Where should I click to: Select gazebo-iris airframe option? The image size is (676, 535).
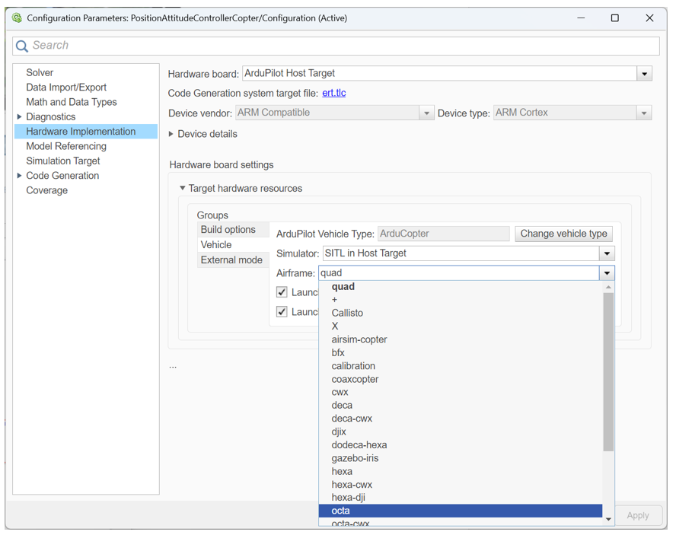point(355,458)
